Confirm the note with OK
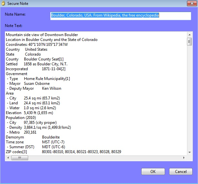This screenshot has width=198, height=184. point(153,171)
